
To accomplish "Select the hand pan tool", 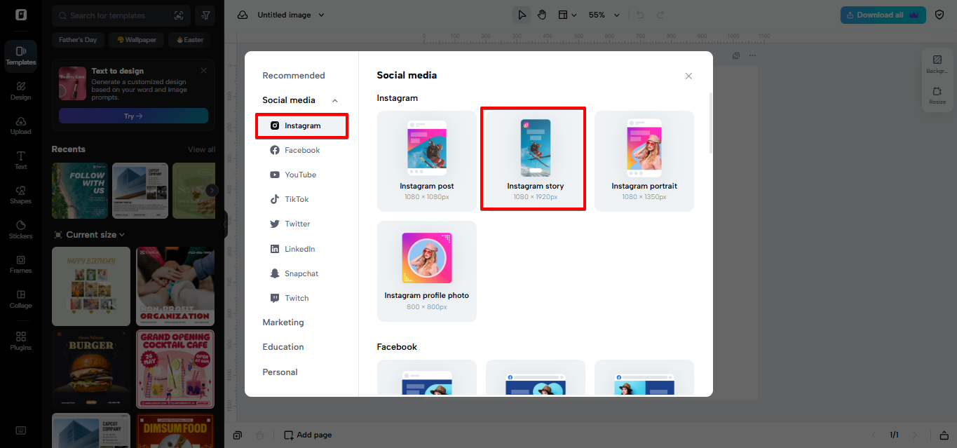I will pyautogui.click(x=542, y=15).
